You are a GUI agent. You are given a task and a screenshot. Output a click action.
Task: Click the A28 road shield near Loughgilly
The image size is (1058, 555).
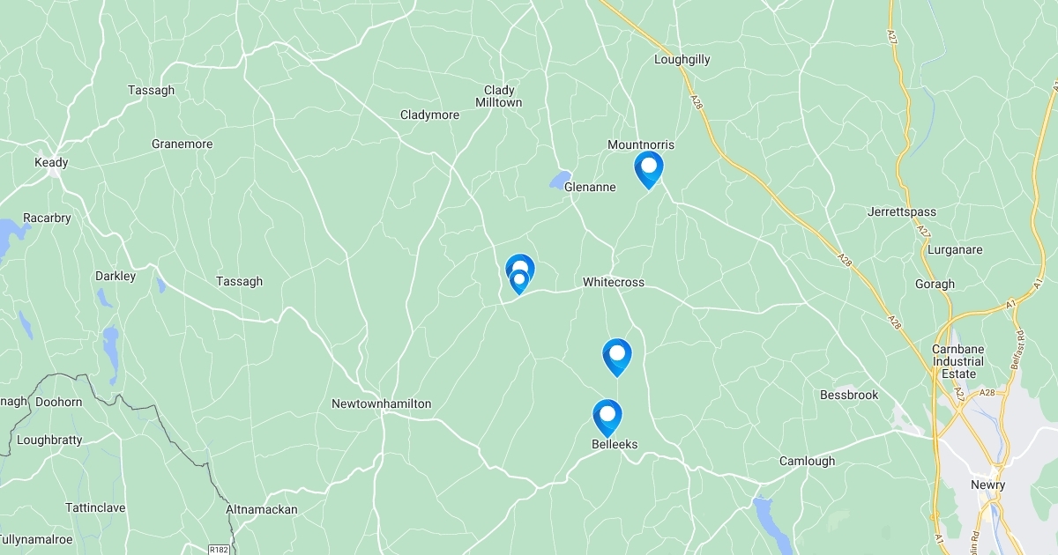pyautogui.click(x=697, y=104)
